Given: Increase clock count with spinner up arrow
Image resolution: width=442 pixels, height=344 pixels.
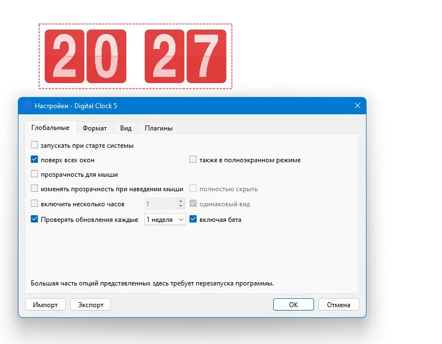Looking at the screenshot, I should (180, 201).
